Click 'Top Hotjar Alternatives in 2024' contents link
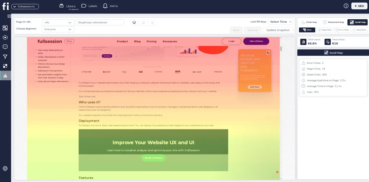 coord(50,52)
